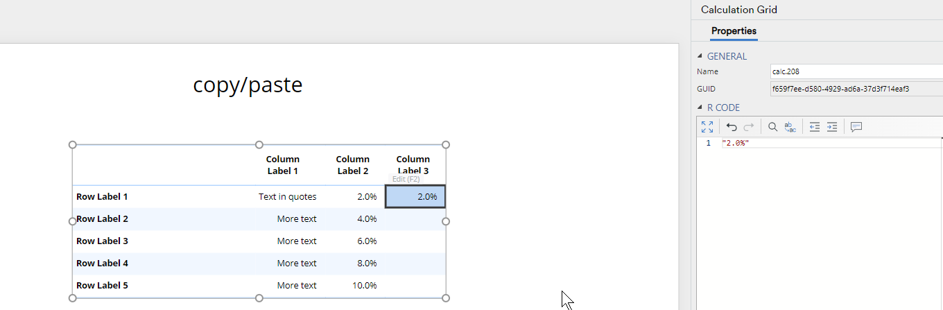Image resolution: width=943 pixels, height=310 pixels.
Task: Click the copy/paste page title
Action: [x=248, y=85]
